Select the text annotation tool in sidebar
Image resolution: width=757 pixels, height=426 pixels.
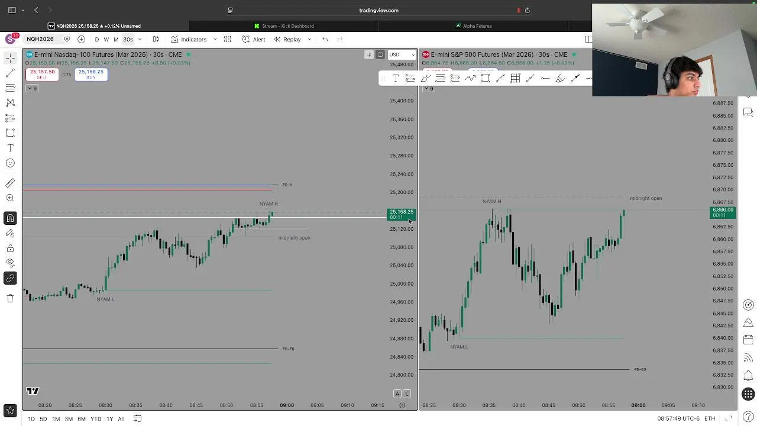point(10,148)
